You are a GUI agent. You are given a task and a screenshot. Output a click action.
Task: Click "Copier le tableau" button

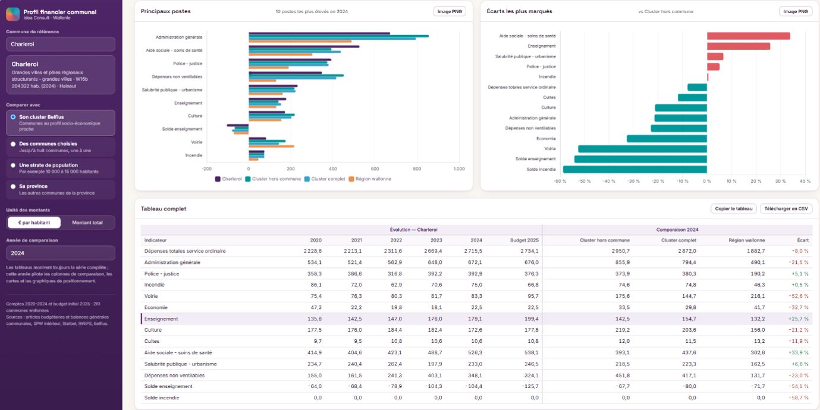tap(734, 209)
